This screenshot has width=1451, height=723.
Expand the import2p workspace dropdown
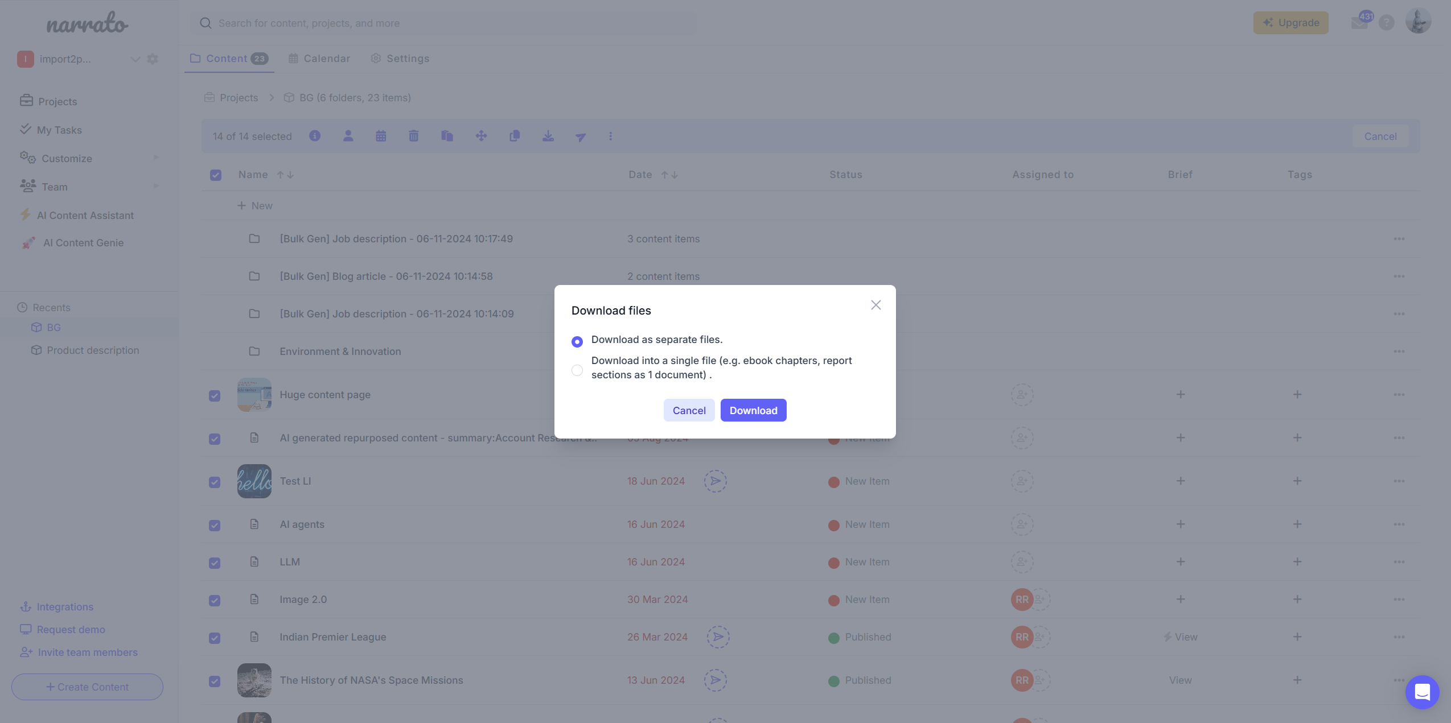click(135, 59)
